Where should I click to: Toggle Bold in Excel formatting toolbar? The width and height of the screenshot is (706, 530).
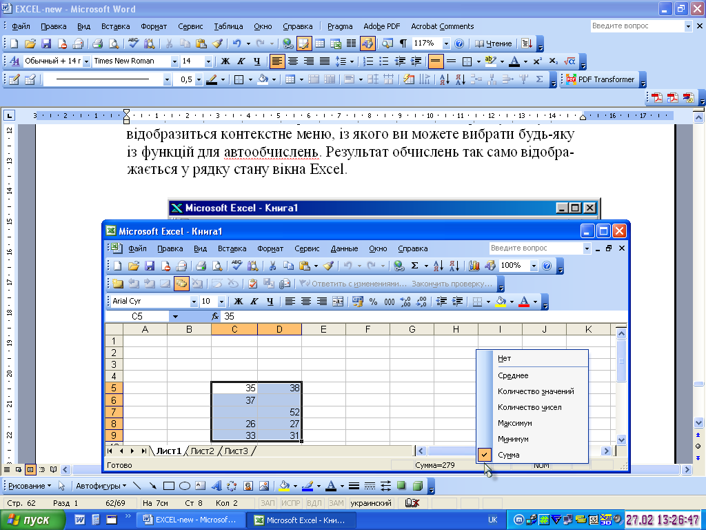pos(238,302)
